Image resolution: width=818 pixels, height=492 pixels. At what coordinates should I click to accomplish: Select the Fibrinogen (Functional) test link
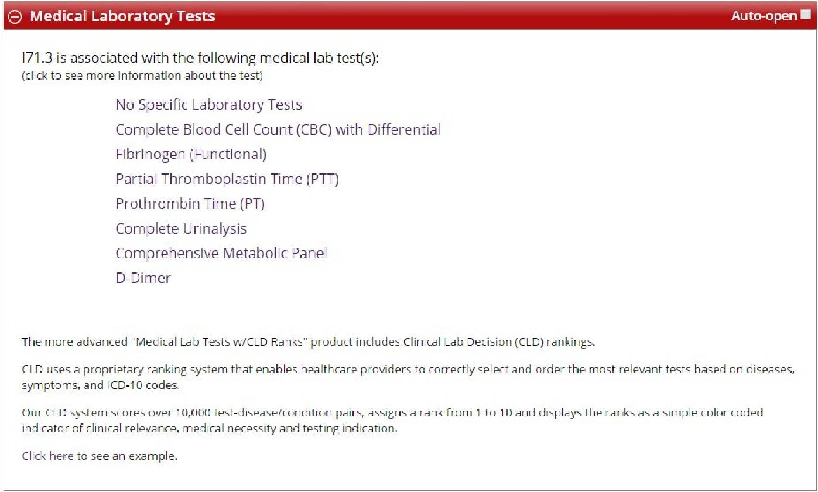191,155
